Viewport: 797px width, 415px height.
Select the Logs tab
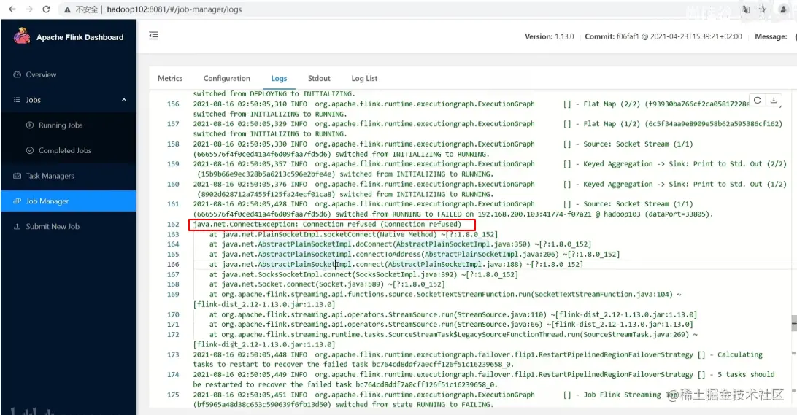(x=279, y=78)
